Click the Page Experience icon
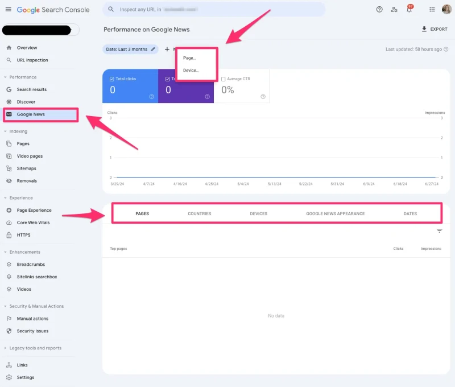The image size is (455, 387). coord(9,210)
